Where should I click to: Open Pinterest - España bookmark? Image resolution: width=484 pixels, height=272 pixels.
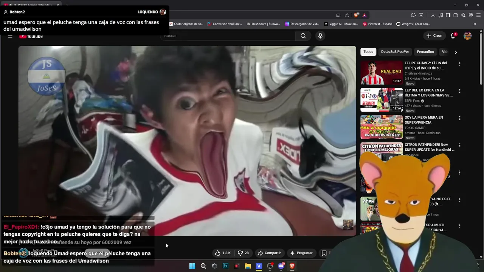click(377, 24)
